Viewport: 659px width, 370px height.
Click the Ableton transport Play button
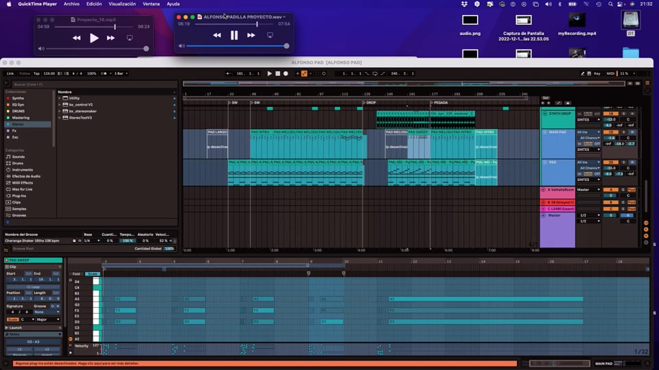[x=269, y=73]
